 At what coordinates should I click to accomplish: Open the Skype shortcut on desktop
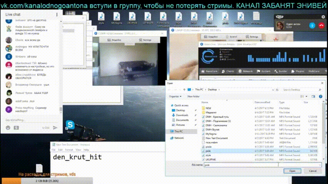pyautogui.click(x=70, y=127)
